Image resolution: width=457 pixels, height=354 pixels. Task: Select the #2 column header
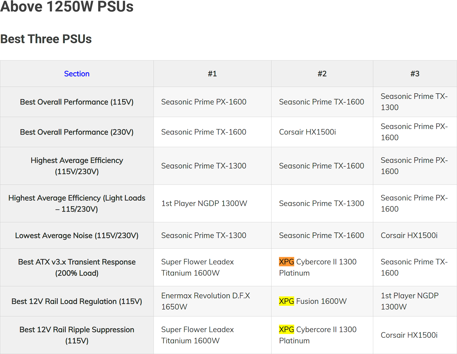322,74
